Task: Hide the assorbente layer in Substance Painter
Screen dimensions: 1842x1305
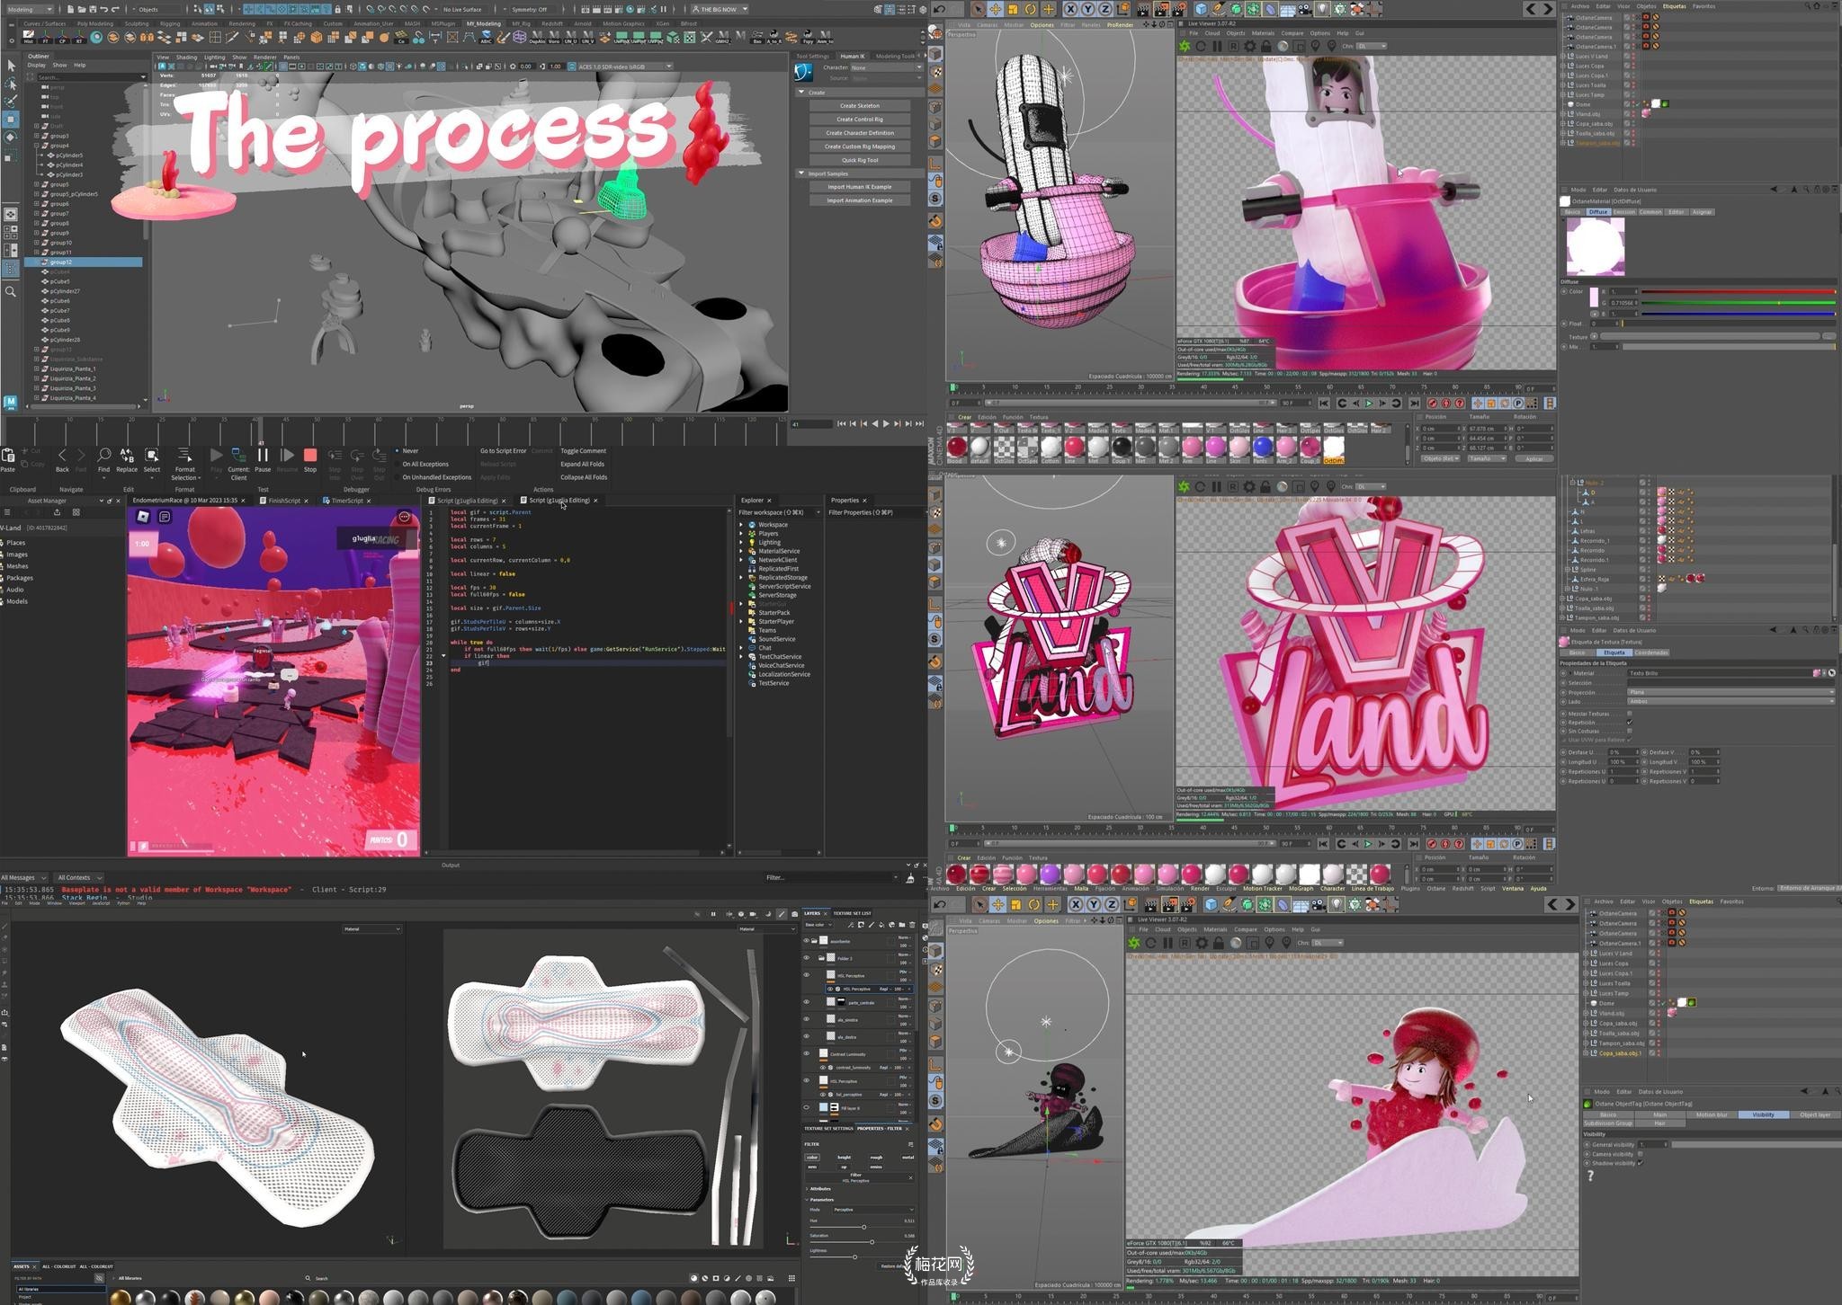Action: coord(806,941)
